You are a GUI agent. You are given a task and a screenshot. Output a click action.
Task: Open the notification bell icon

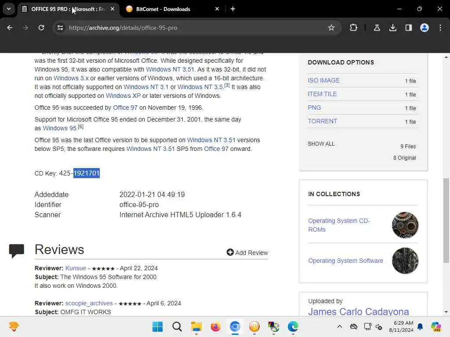coord(420,326)
